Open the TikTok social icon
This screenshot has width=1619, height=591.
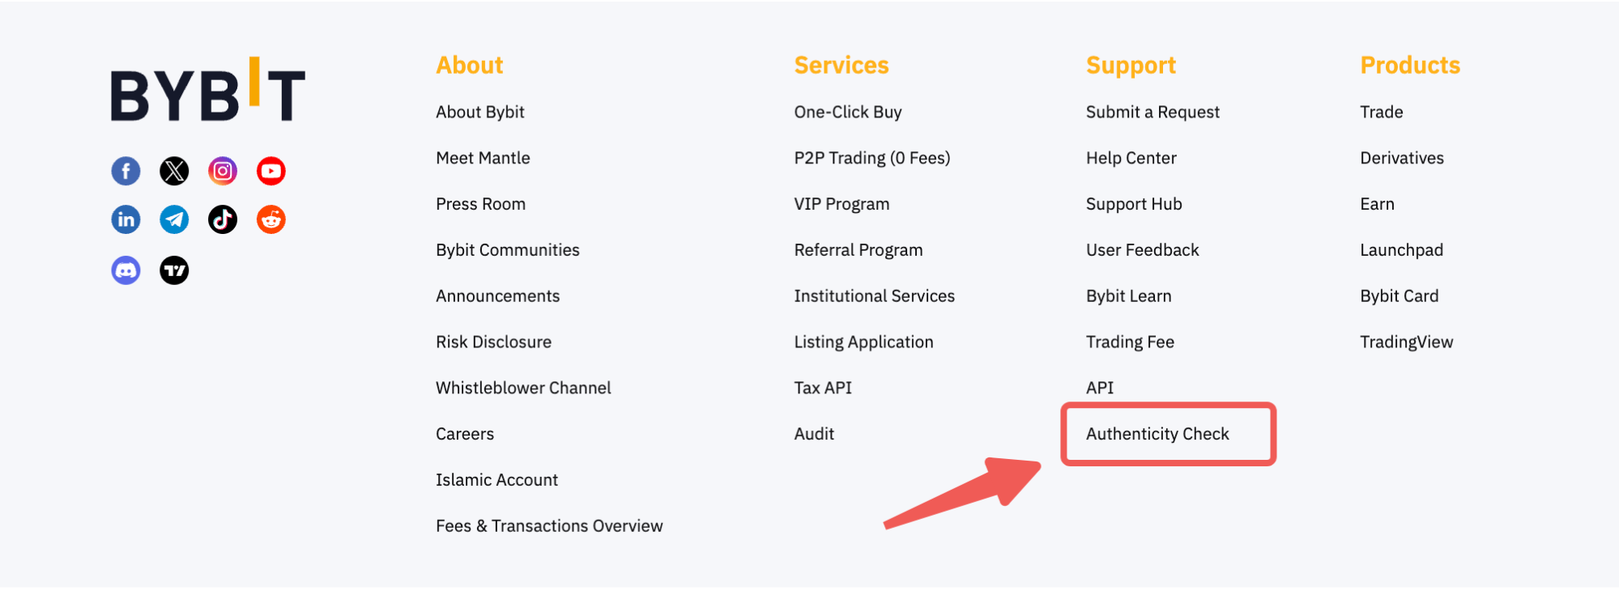223,219
